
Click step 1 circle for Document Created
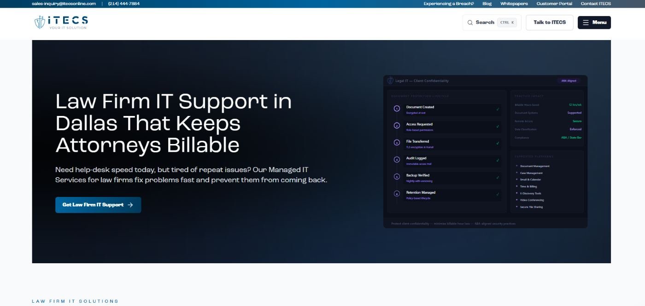coord(397,109)
